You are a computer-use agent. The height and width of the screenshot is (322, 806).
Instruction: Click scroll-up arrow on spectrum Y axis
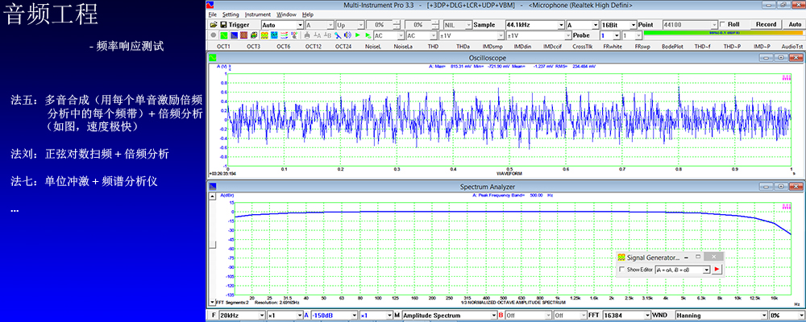[x=211, y=196]
